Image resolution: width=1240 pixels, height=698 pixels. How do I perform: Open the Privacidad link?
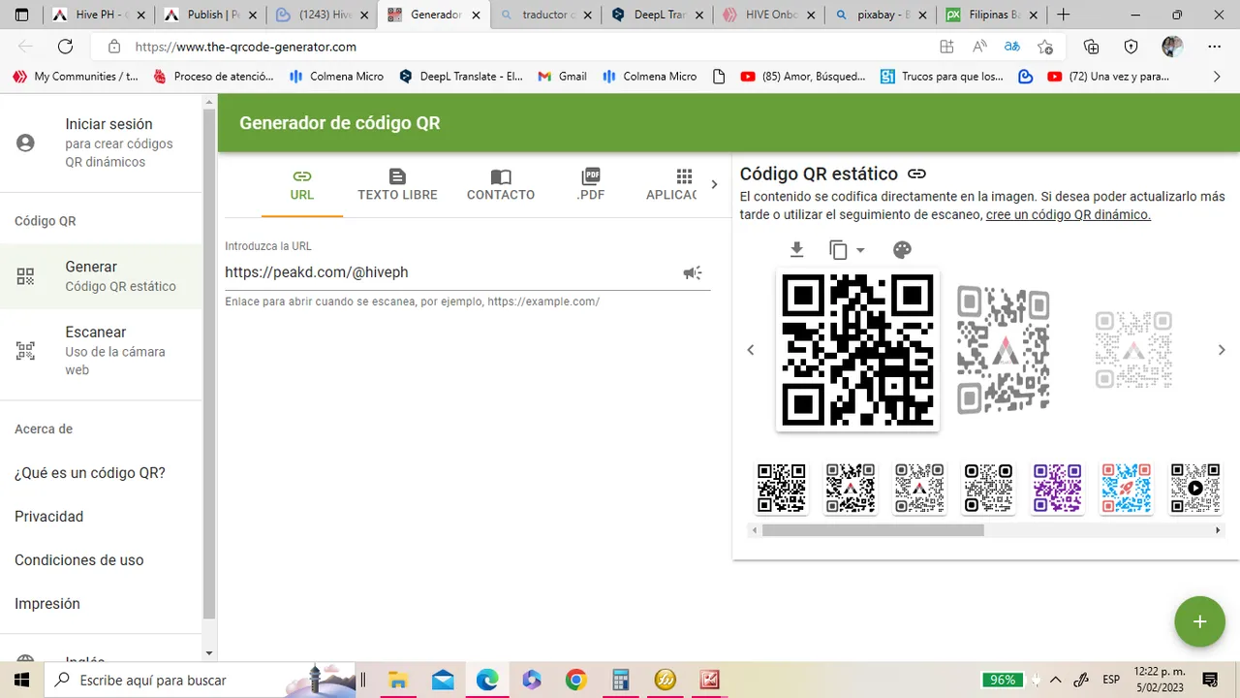[x=48, y=517]
